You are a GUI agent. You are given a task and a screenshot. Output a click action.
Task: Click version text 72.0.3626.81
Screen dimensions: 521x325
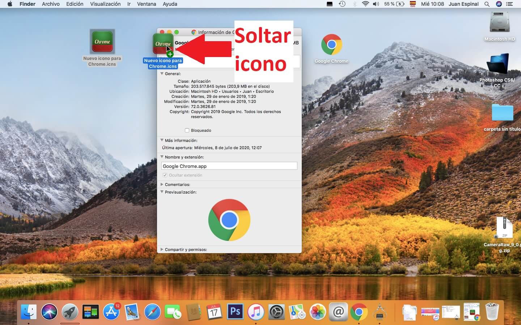point(203,107)
